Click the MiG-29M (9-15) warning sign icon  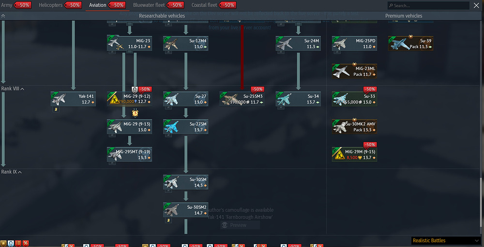(341, 154)
